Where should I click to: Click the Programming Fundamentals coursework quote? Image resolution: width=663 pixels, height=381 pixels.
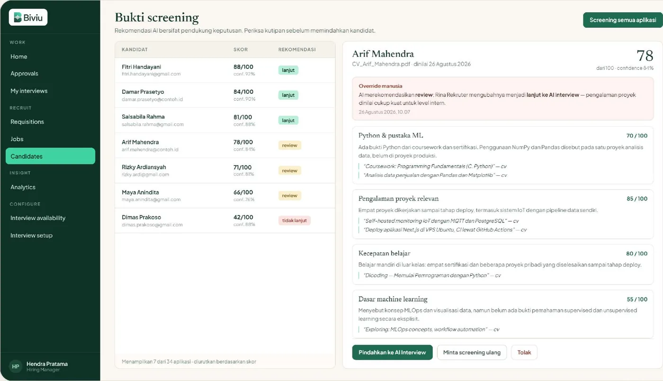[435, 166]
